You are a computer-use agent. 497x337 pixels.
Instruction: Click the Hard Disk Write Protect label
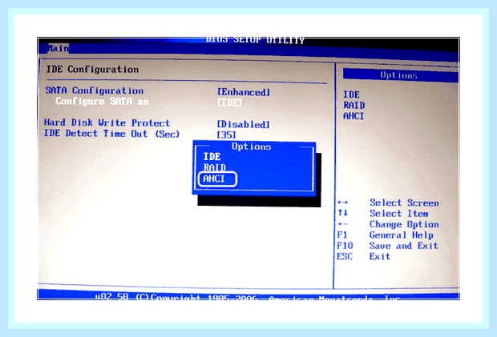click(107, 122)
